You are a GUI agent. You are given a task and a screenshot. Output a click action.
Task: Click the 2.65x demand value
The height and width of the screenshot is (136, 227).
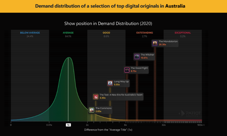pos(98,111)
